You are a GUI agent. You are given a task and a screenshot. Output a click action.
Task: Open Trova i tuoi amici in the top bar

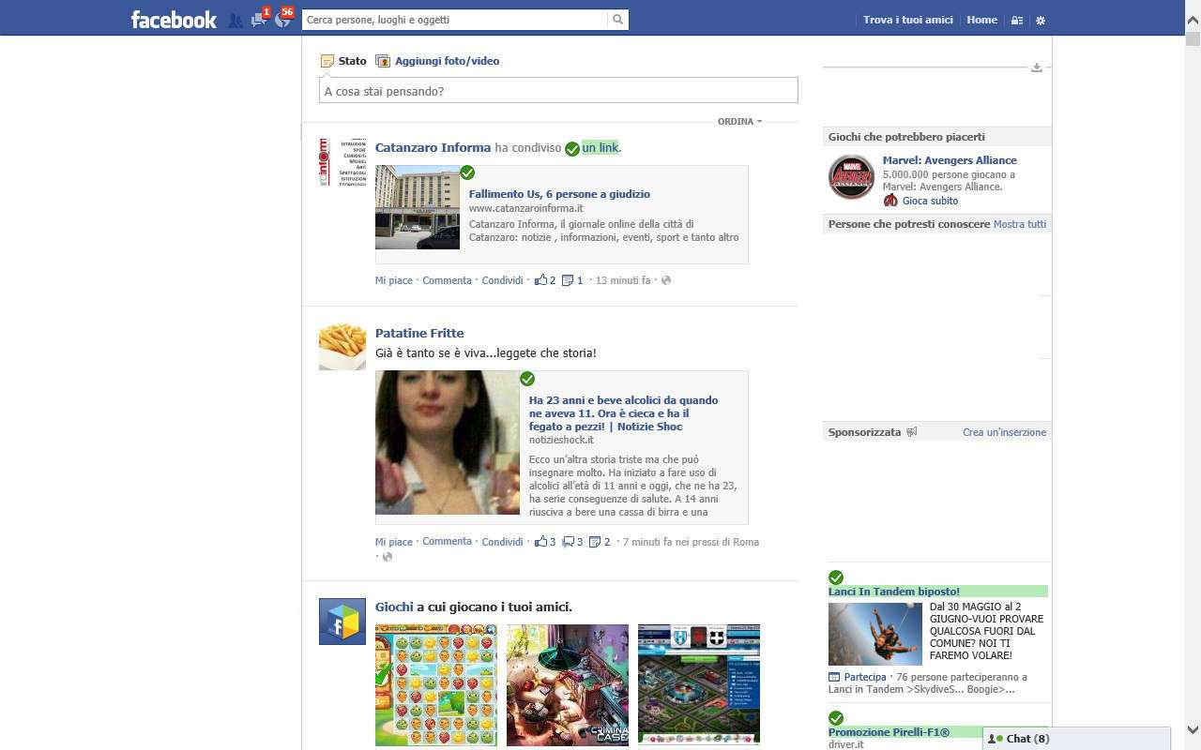click(x=907, y=20)
